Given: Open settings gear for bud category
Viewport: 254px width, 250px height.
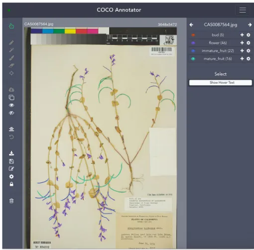Looking at the screenshot, I should (x=249, y=35).
